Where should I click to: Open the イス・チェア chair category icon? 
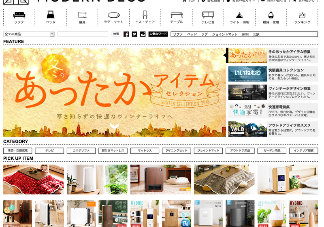145,17
